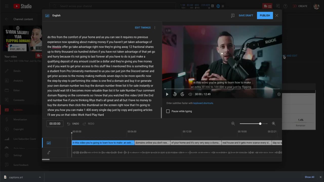
Task: Open the video thumbnail in the sidebar
Action: coord(22,38)
